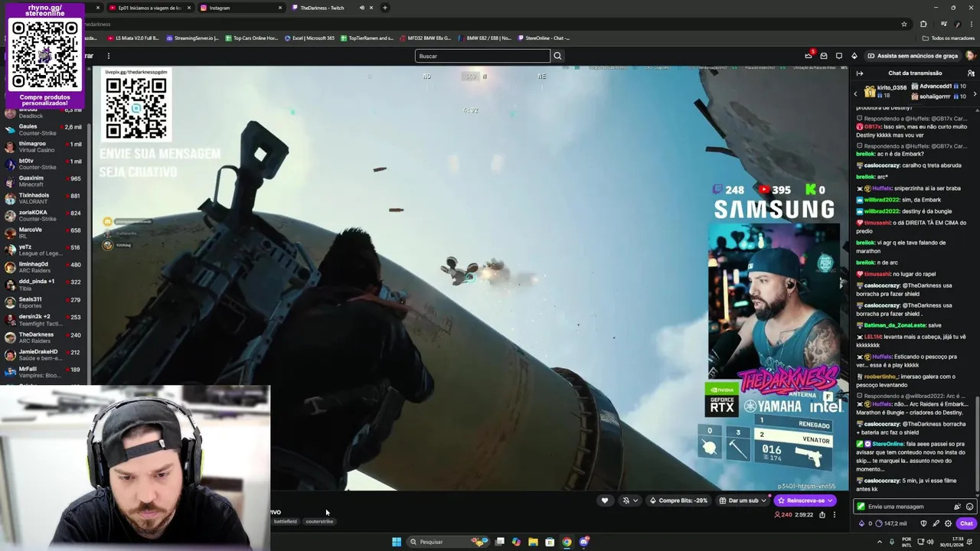Bookmark this page with the star icon
This screenshot has width=980, height=551.
pos(904,24)
